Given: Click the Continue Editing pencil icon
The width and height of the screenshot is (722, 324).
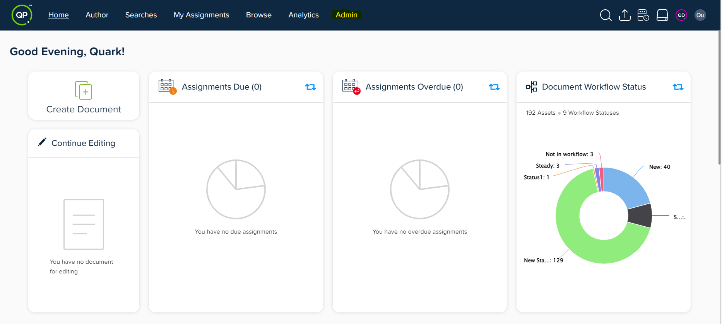Looking at the screenshot, I should click(42, 142).
